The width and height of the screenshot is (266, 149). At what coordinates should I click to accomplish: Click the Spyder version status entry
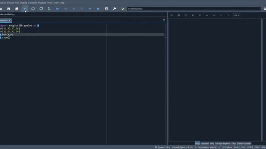[x=163, y=147]
